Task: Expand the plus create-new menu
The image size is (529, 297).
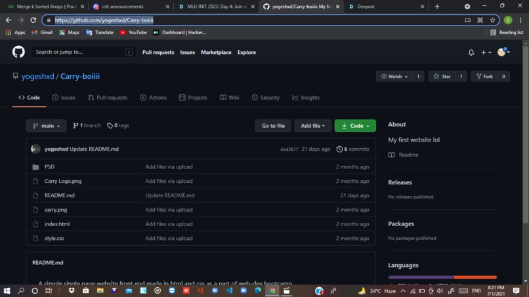Action: 486,52
